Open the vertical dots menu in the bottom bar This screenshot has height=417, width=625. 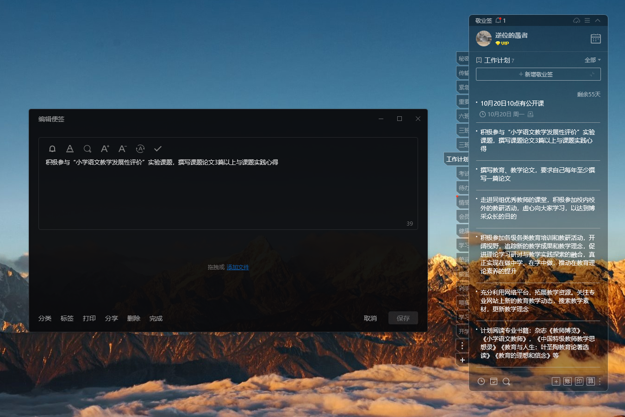pos(600,381)
